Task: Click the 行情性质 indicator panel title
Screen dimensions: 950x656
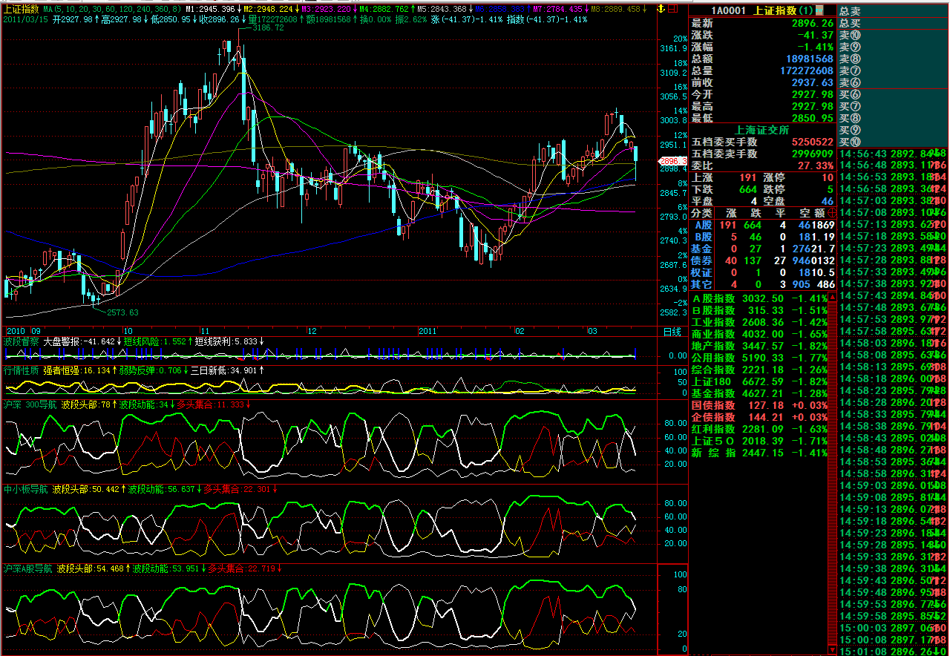Action: coord(21,370)
